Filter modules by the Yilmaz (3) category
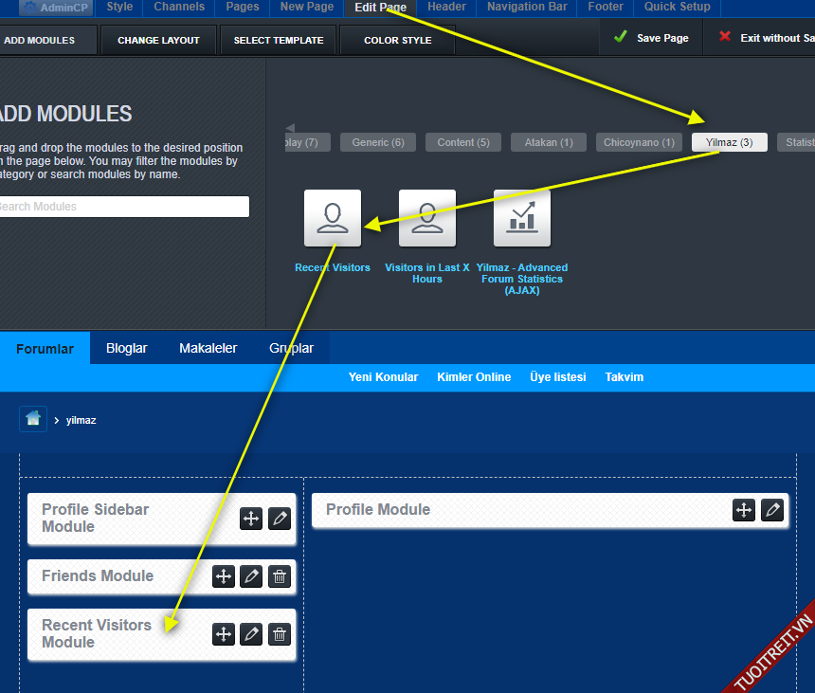 click(x=729, y=142)
